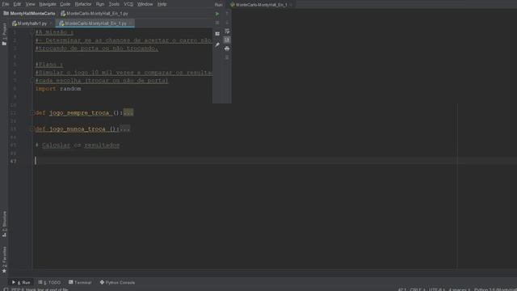Expand the folded jogo_sempre_troca function
This screenshot has width=517, height=291.
32,113
